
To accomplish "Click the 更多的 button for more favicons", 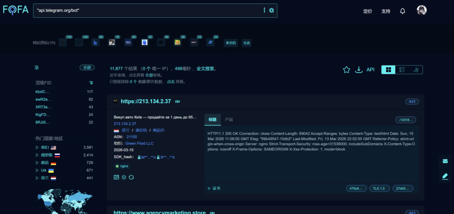I will pyautogui.click(x=231, y=43).
